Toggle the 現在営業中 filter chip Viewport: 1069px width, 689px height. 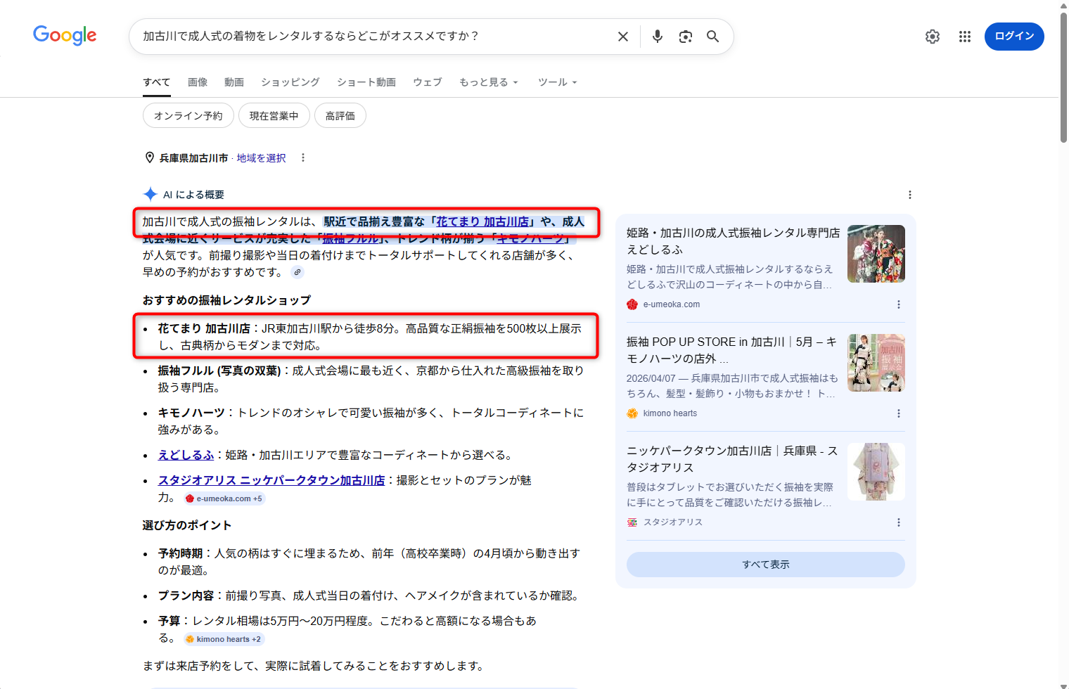(274, 115)
